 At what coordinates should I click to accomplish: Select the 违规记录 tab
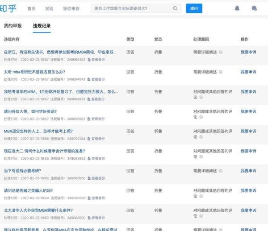coord(42,26)
